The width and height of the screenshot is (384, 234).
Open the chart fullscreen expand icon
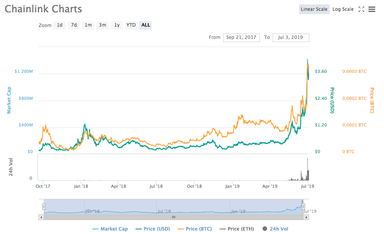[x=361, y=9]
